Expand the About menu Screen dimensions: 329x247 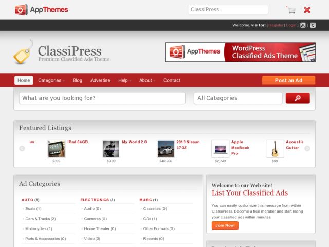point(148,80)
